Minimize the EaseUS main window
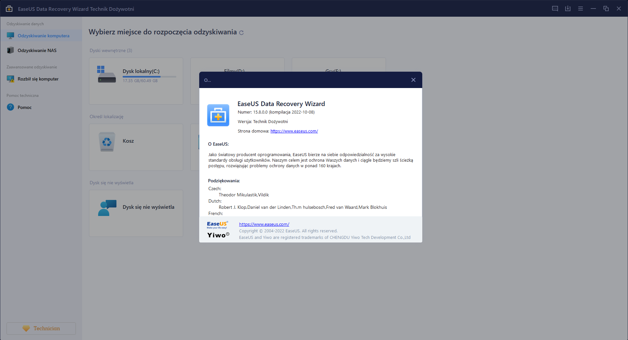The width and height of the screenshot is (628, 340). coord(593,9)
